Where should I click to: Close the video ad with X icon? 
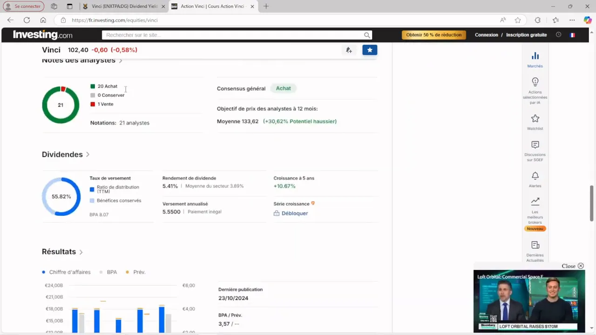pyautogui.click(x=581, y=266)
